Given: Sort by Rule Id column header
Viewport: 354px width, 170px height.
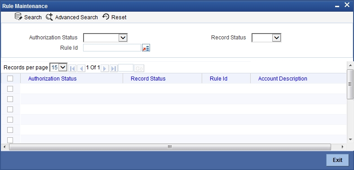Looking at the screenshot, I should 218,78.
